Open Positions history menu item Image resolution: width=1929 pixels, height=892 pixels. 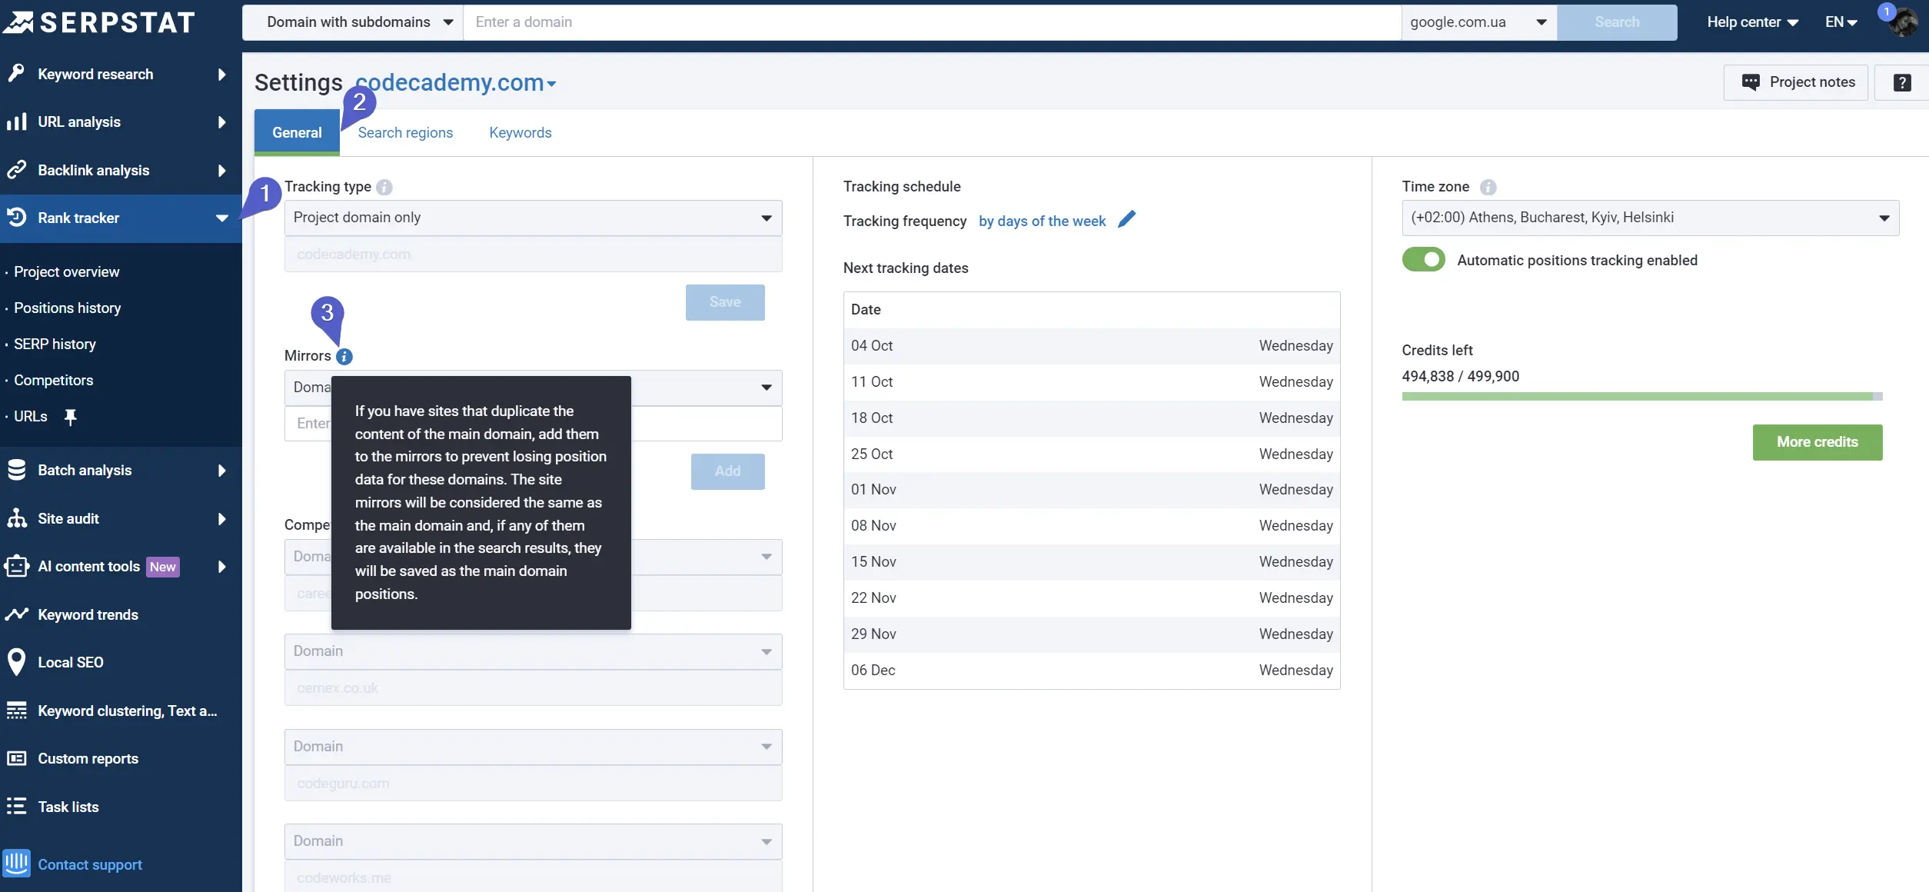coord(68,308)
